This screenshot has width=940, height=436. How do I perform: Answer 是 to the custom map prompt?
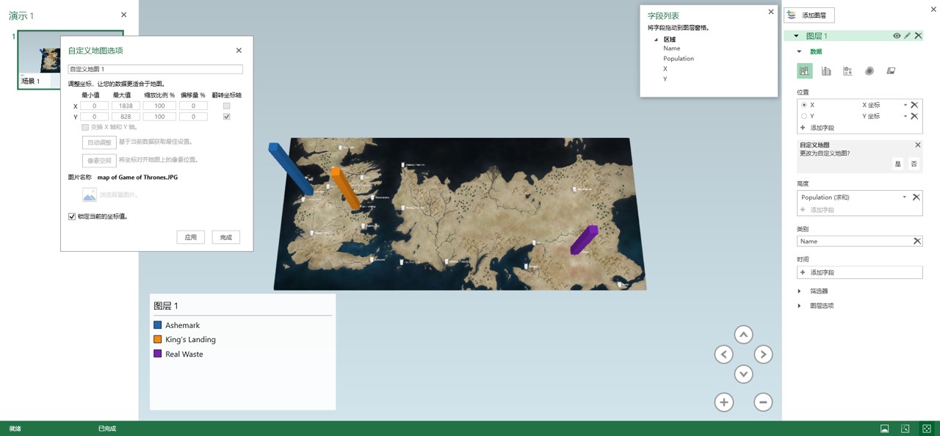pyautogui.click(x=897, y=164)
